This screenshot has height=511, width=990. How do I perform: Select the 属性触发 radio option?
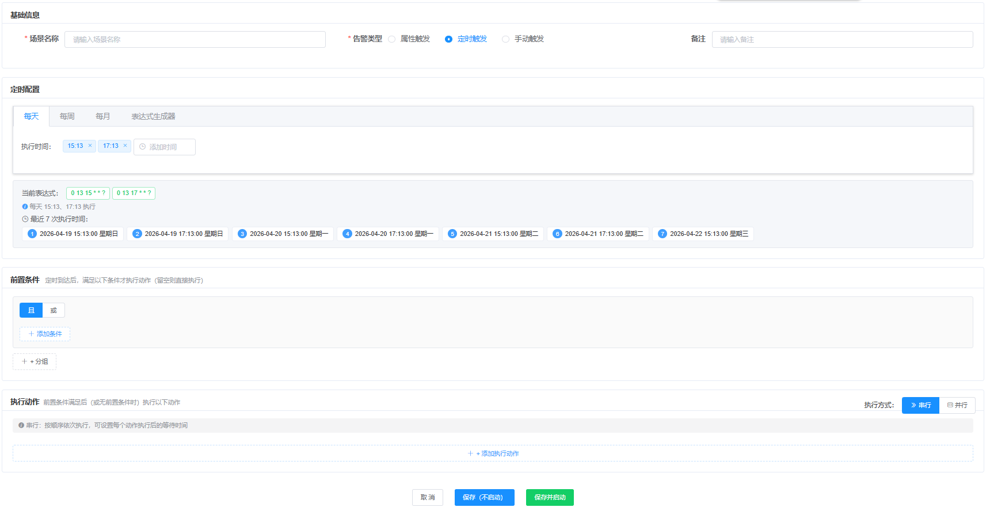392,39
